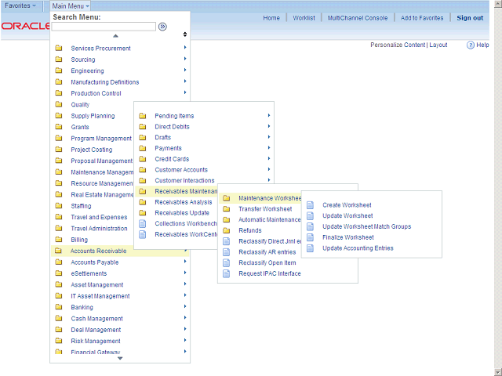Click the Update Worksheet page icon
502x376 pixels.
311,216
